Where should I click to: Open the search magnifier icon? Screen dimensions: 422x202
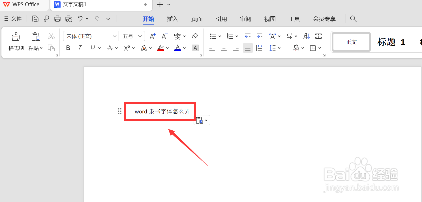[353, 19]
